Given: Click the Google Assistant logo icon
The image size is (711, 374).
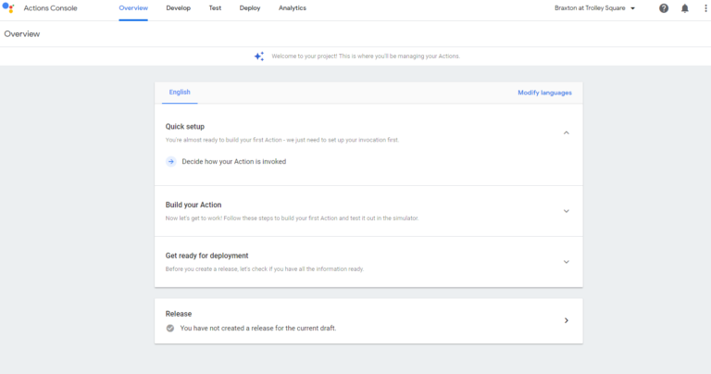Looking at the screenshot, I should (x=8, y=7).
